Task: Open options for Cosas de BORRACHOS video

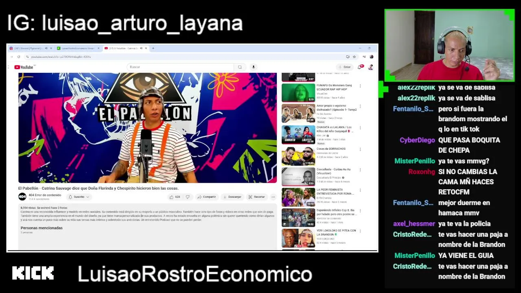Action: click(x=360, y=149)
